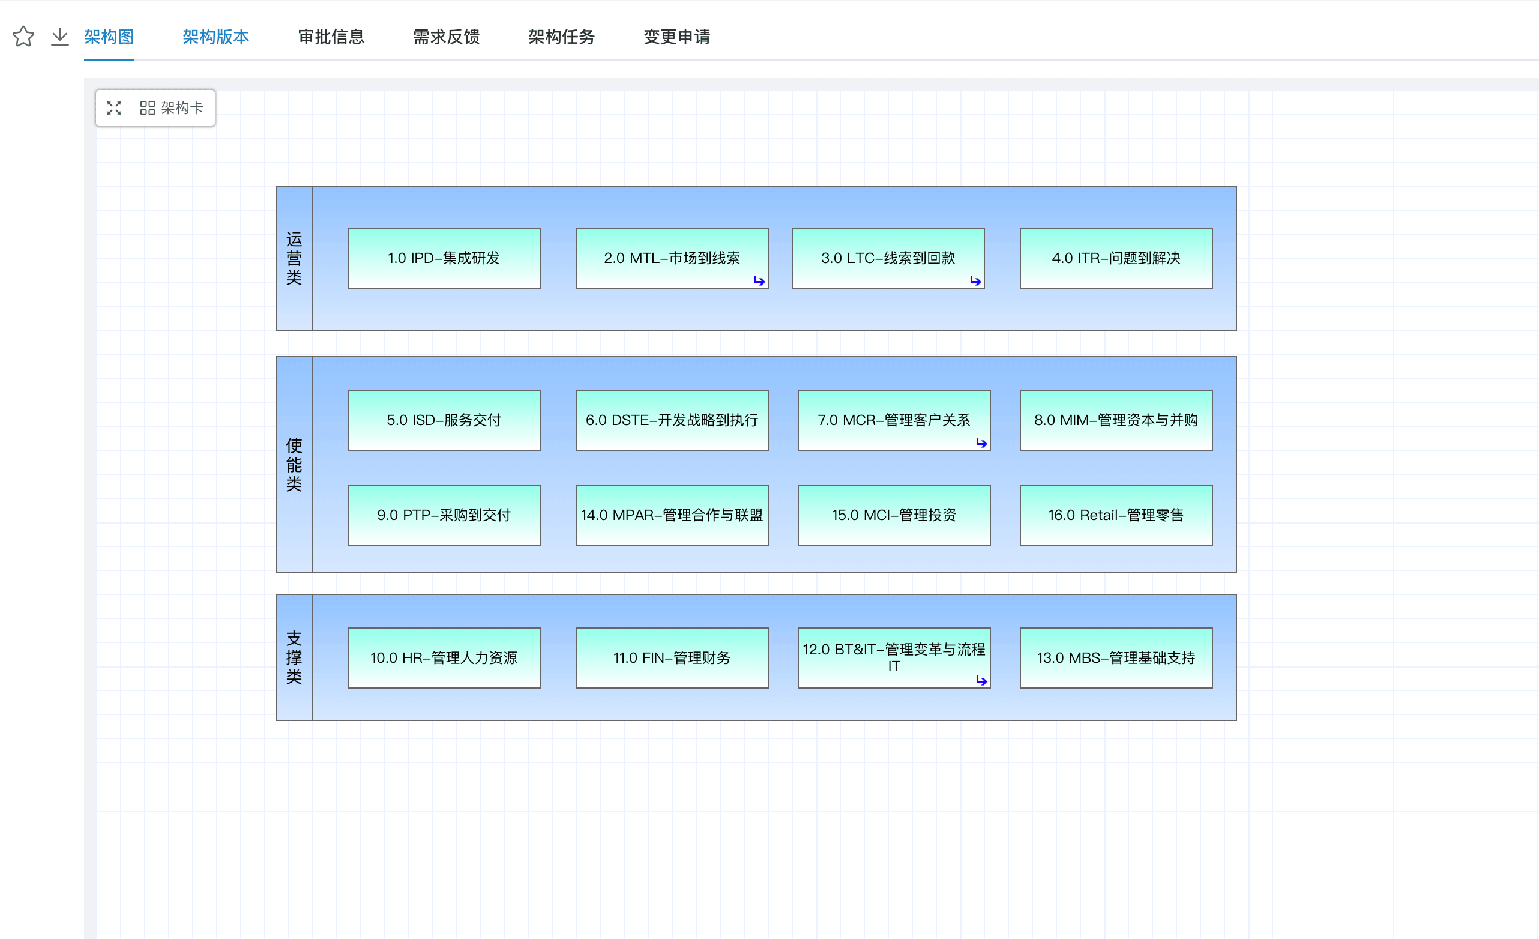
Task: Select the 1.0 IPD-集成研发 box
Action: (x=444, y=258)
